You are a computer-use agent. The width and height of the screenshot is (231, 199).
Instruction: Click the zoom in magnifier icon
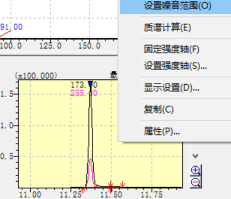point(196,170)
